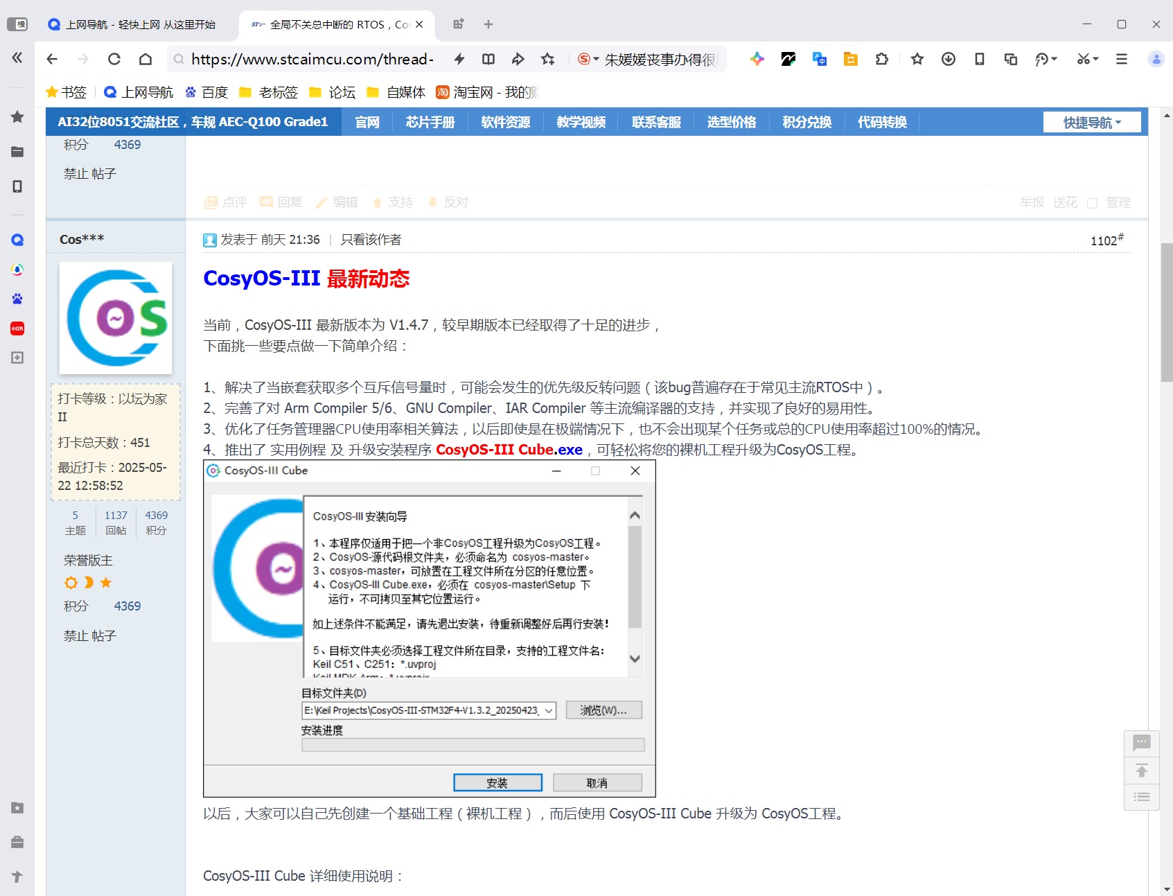Open the downloads icon

pyautogui.click(x=949, y=59)
